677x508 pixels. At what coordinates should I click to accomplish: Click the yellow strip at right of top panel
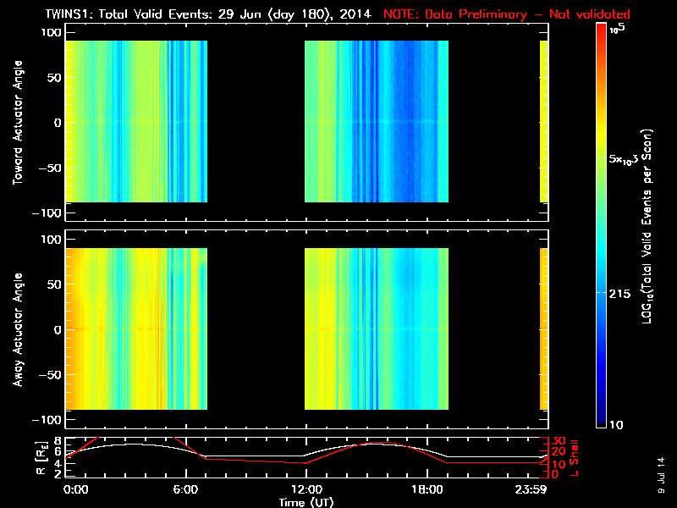544,121
